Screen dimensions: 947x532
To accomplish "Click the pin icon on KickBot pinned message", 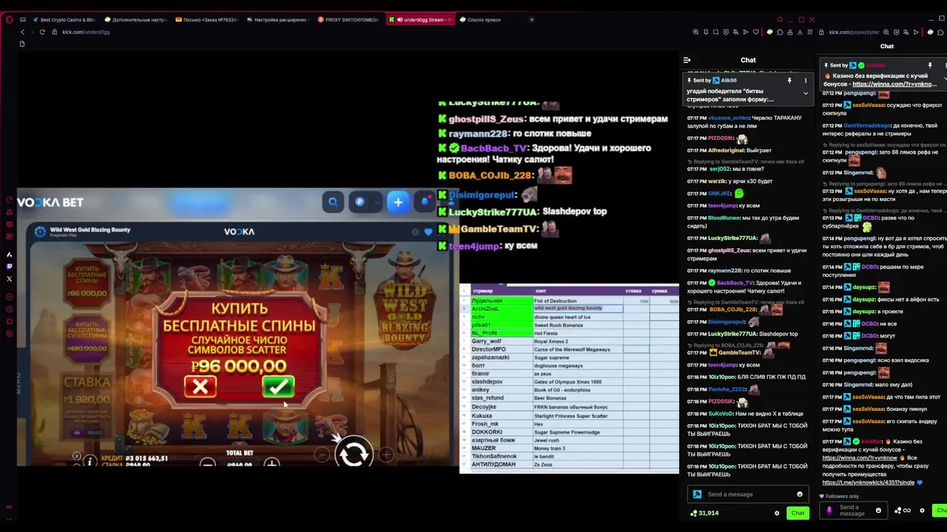I will (930, 66).
